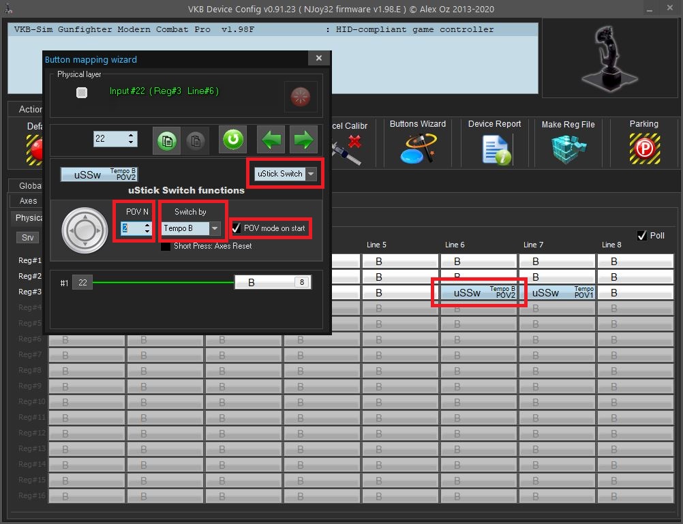
Task: Click the green circular refresh button
Action: (233, 140)
